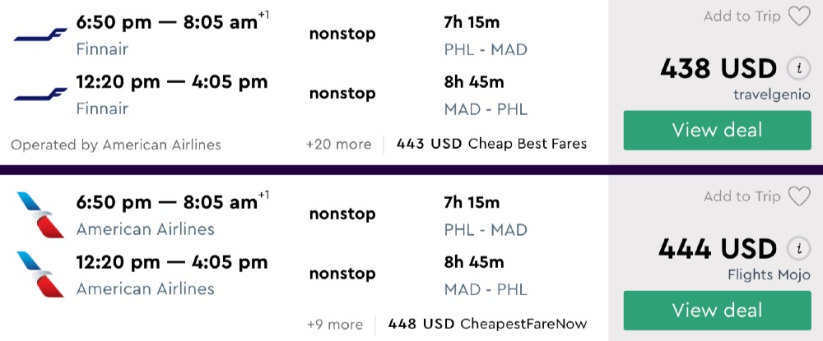Expand the +20 more deals list
Viewport: 823px width, 341px height.
click(338, 145)
